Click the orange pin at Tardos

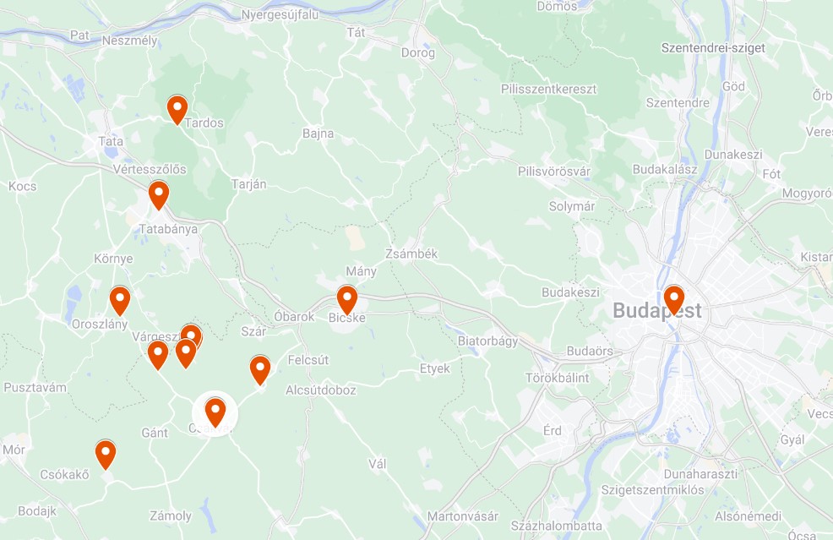click(177, 108)
